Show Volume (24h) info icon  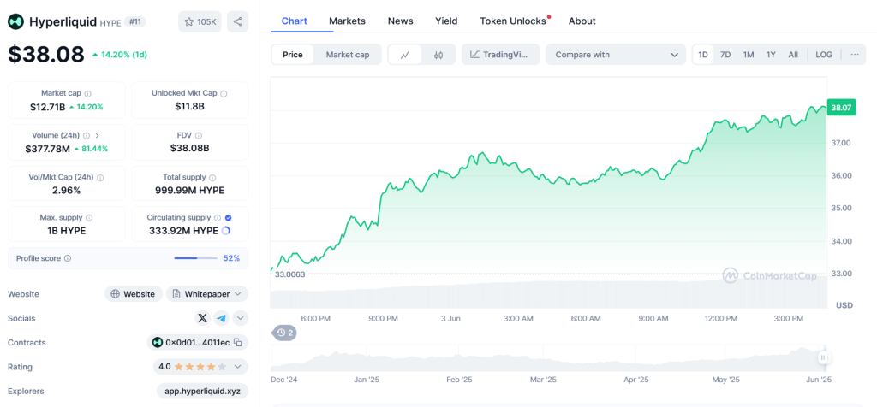(x=87, y=136)
